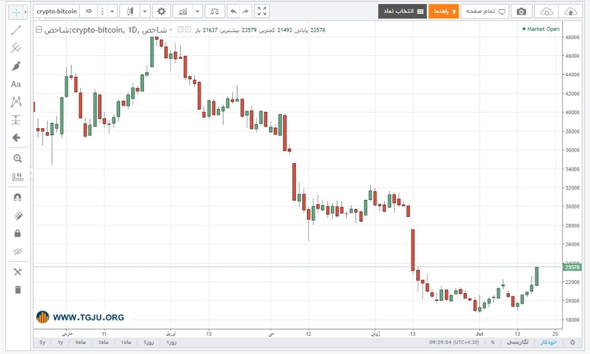This screenshot has height=354, width=590.
Task: Select the brush drawing tool
Action: (x=16, y=66)
